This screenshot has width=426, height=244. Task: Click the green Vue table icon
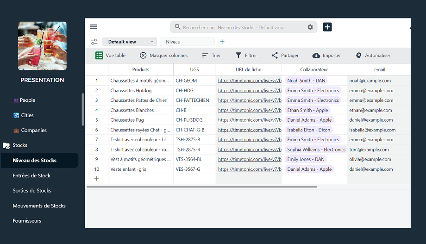[99, 56]
